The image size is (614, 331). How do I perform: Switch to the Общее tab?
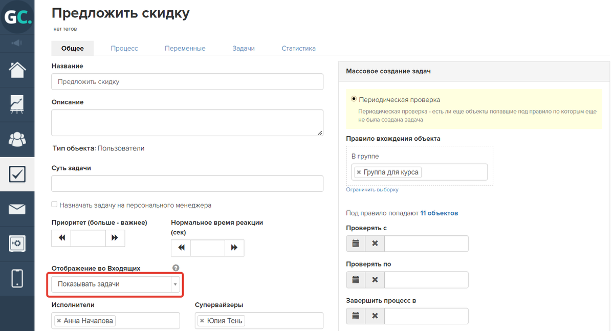73,49
